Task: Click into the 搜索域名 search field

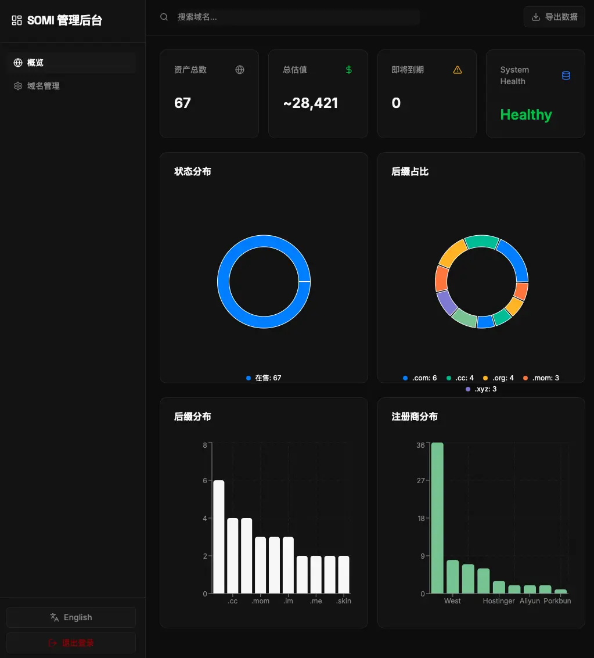Action: coord(297,17)
